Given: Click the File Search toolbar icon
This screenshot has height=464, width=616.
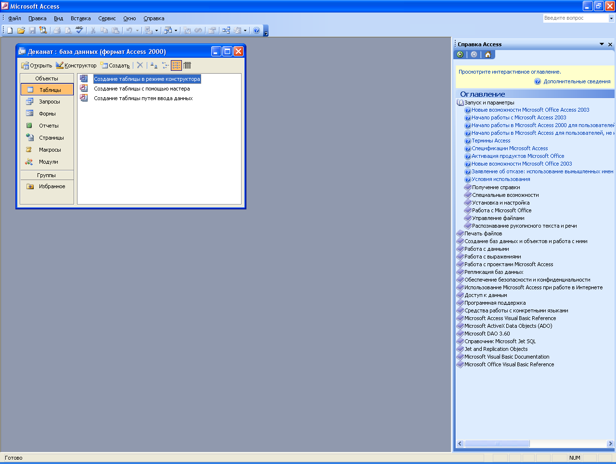Looking at the screenshot, I should point(43,30).
